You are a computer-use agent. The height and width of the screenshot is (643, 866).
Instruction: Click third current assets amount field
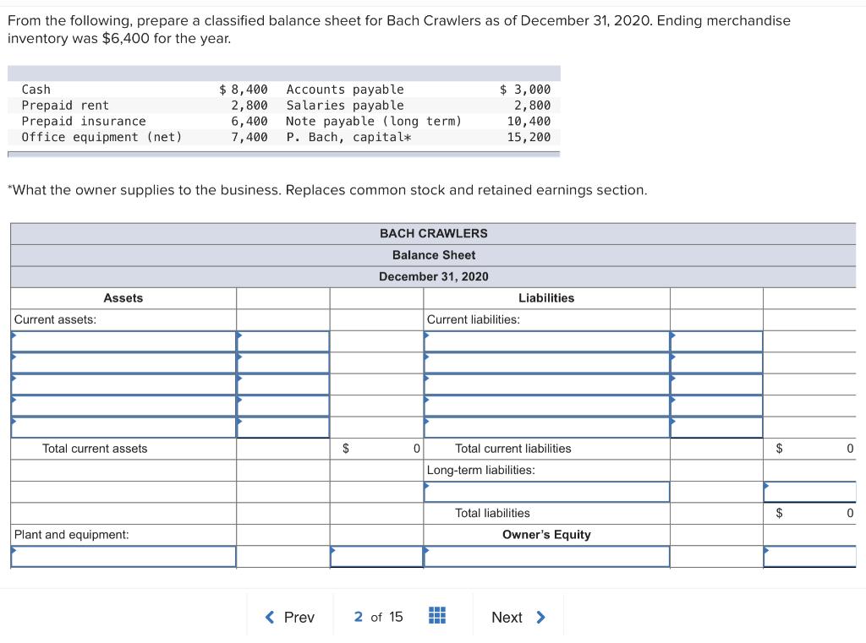[x=282, y=384]
